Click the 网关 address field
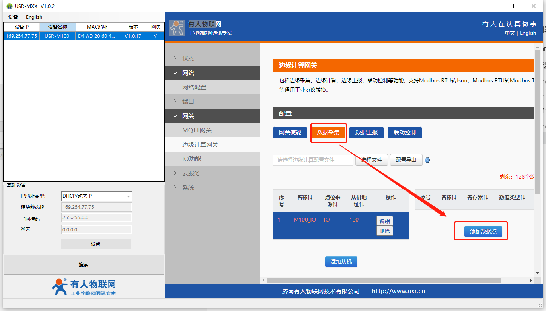The width and height of the screenshot is (546, 311). click(x=96, y=229)
